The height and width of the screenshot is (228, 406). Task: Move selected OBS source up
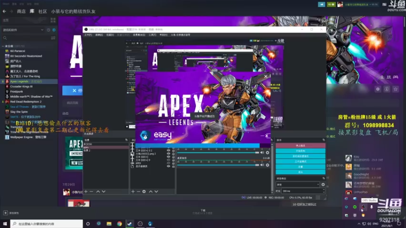151,192
